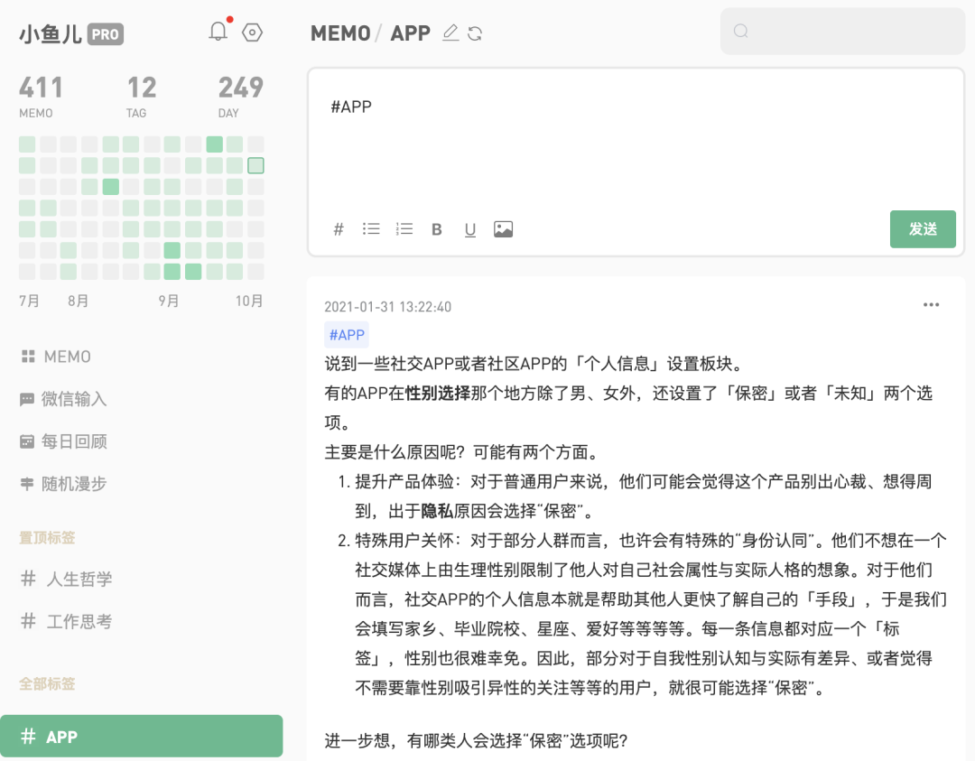
Task: Click the outlined today cell in the heatmap
Action: click(255, 165)
